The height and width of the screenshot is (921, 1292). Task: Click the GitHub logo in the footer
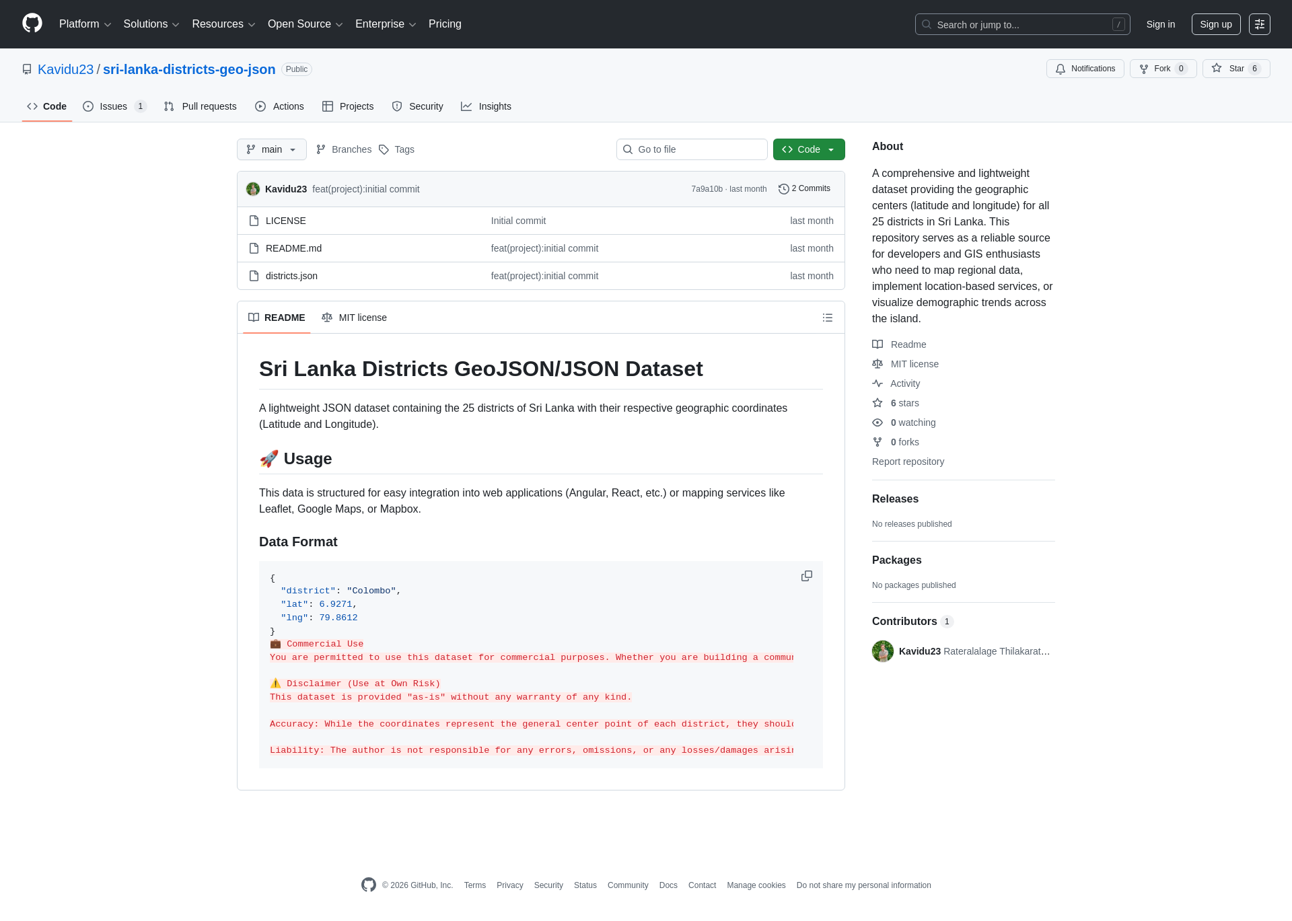click(x=369, y=885)
